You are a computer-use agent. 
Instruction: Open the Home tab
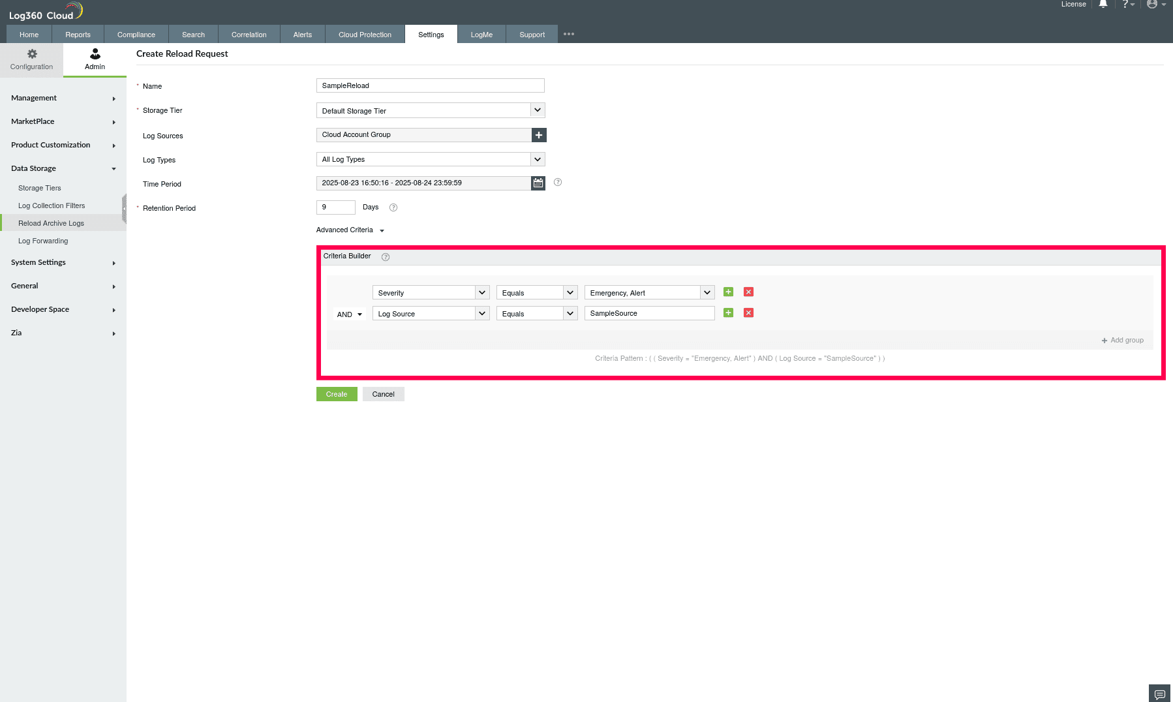(29, 35)
